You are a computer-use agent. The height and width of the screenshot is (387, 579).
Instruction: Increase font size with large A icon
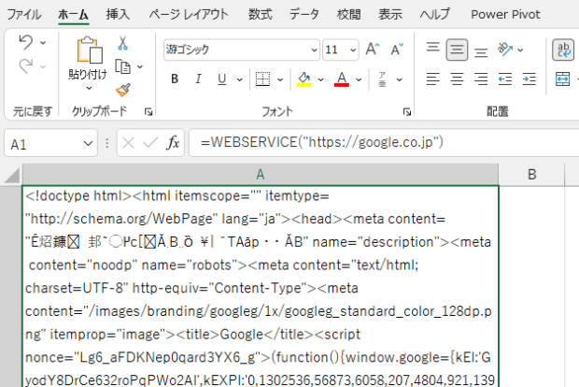pos(373,50)
